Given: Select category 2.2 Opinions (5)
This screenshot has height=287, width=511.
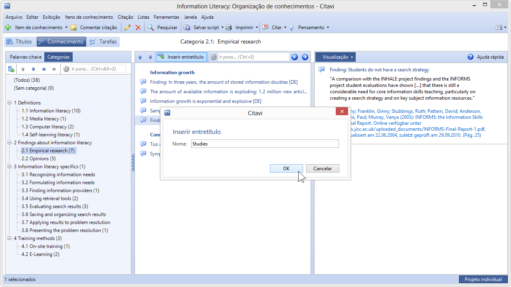Looking at the screenshot, I should pyautogui.click(x=38, y=159).
